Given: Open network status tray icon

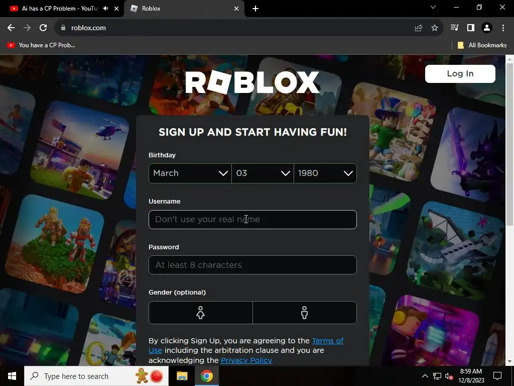Looking at the screenshot, I should (437, 376).
